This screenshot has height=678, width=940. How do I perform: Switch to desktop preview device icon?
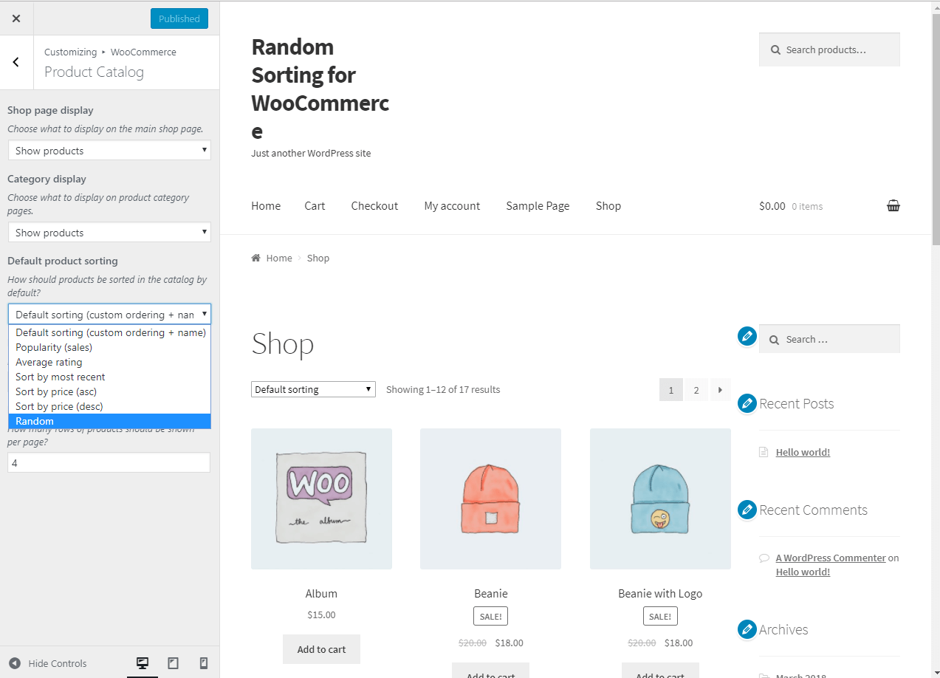[143, 663]
